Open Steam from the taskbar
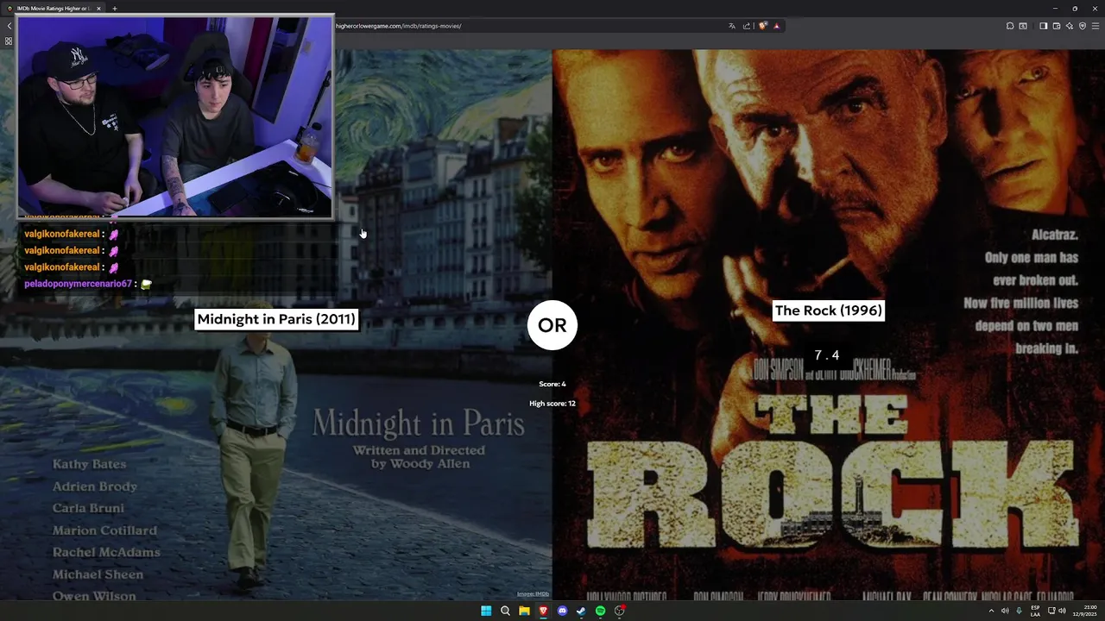This screenshot has width=1105, height=621. click(x=581, y=611)
